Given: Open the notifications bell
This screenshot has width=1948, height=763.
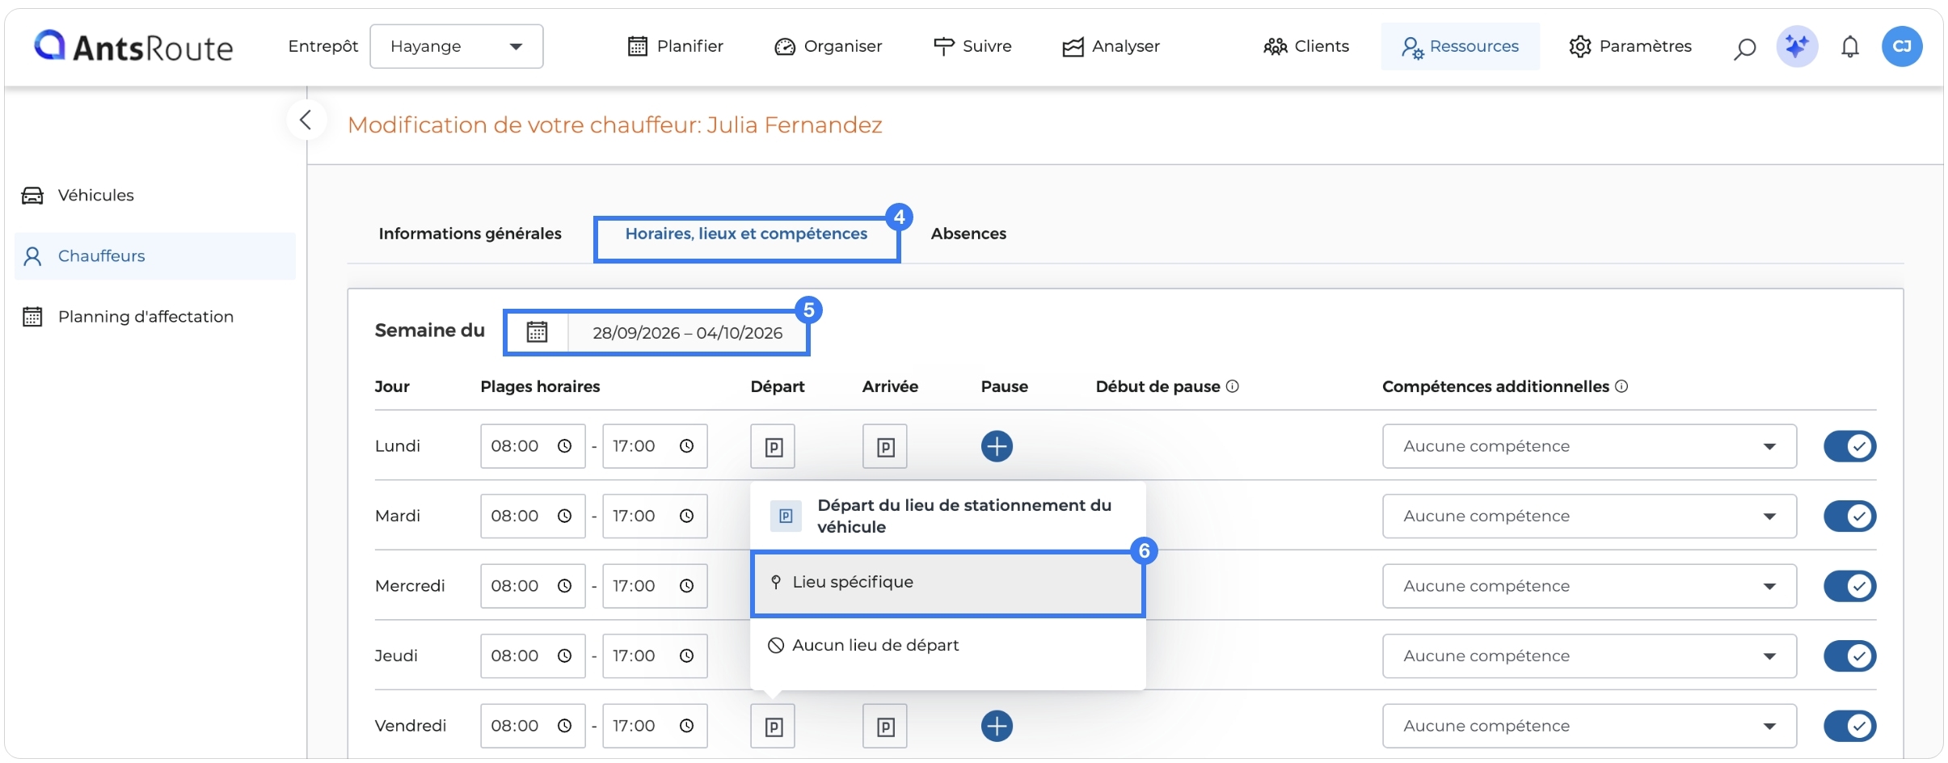Looking at the screenshot, I should pos(1850,47).
